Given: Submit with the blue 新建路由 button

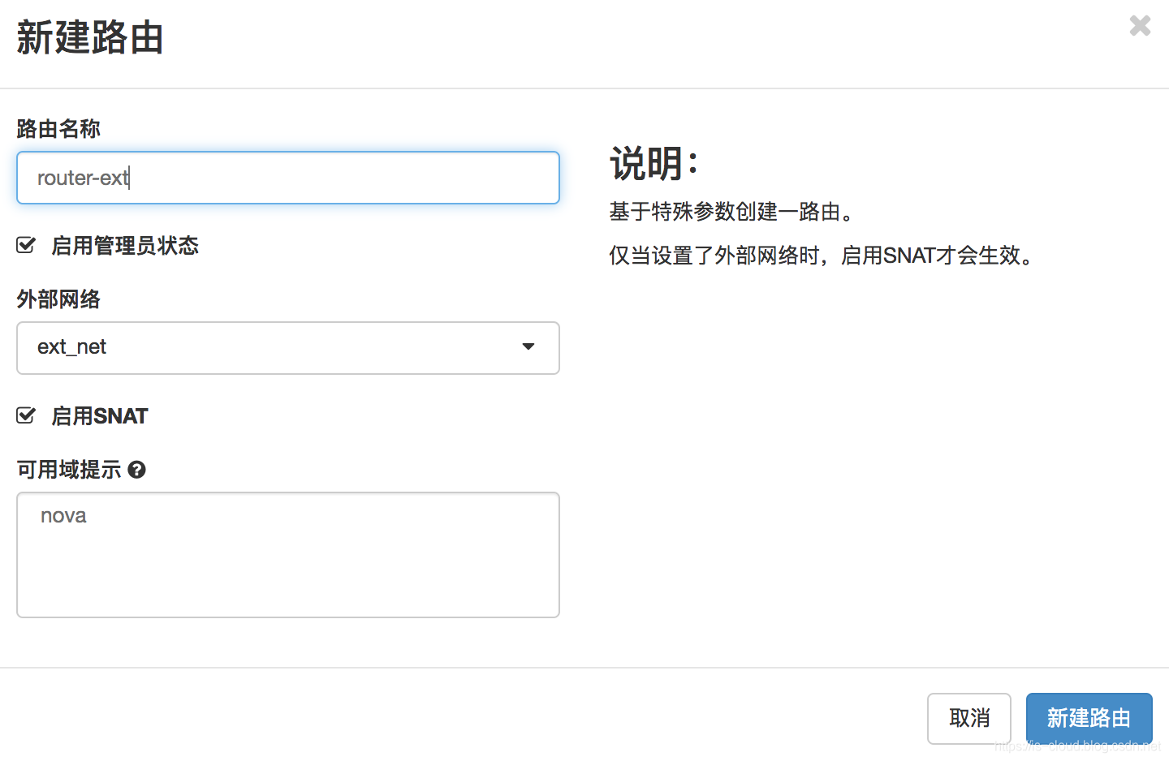Looking at the screenshot, I should tap(1089, 718).
